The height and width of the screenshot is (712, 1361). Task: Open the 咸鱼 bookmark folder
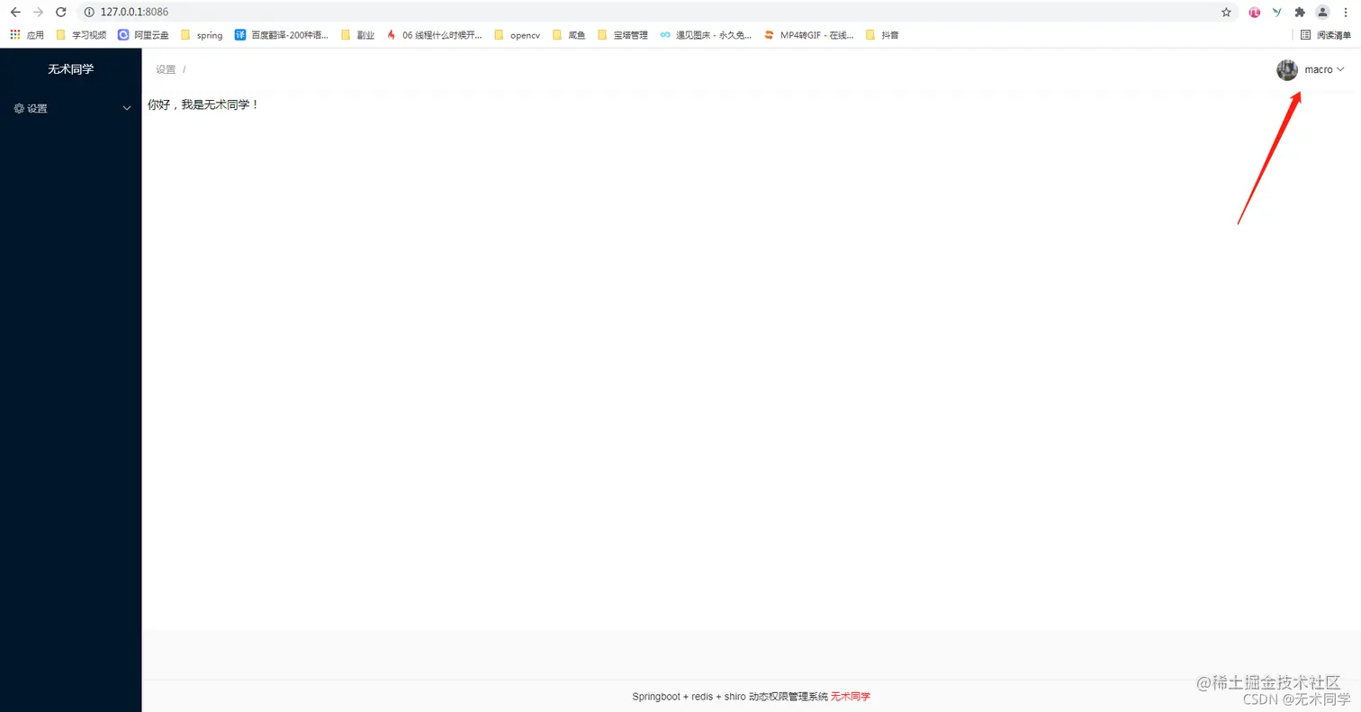pyautogui.click(x=568, y=35)
